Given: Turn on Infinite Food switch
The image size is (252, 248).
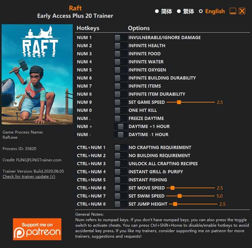Looking at the screenshot, I should 121,54.
